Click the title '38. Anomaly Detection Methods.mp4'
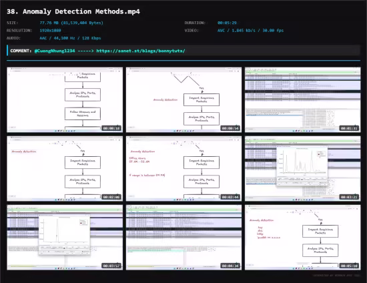This screenshot has width=367, height=283. 73,11
